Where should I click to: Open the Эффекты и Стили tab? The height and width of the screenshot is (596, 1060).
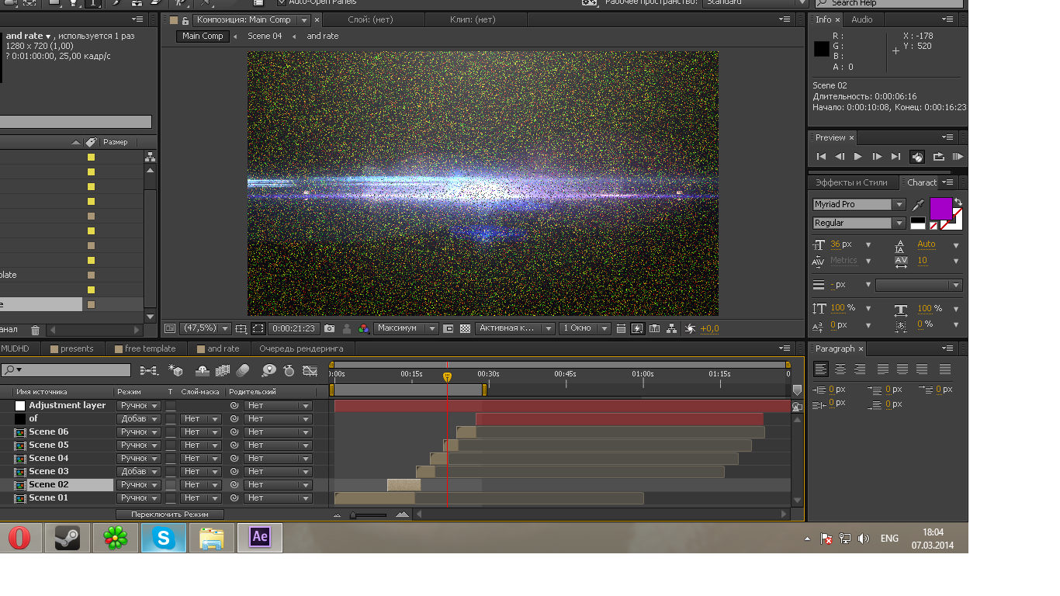(x=851, y=182)
